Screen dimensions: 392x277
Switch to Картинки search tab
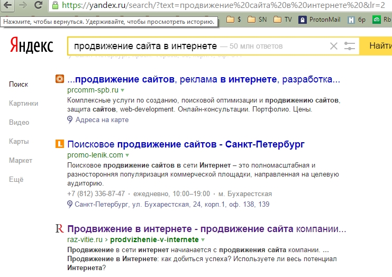click(x=23, y=104)
